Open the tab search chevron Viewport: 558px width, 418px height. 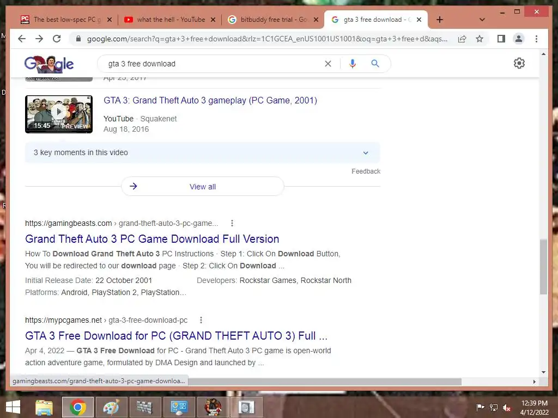(x=482, y=20)
